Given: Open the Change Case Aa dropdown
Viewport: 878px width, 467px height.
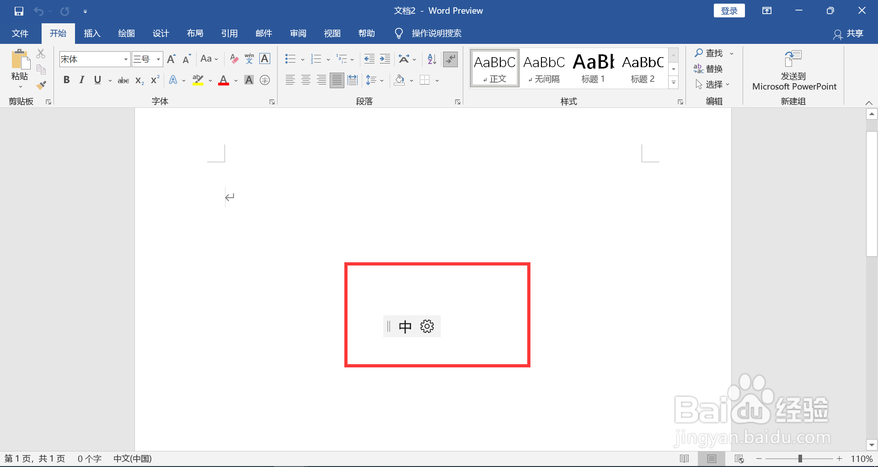Looking at the screenshot, I should coord(209,59).
